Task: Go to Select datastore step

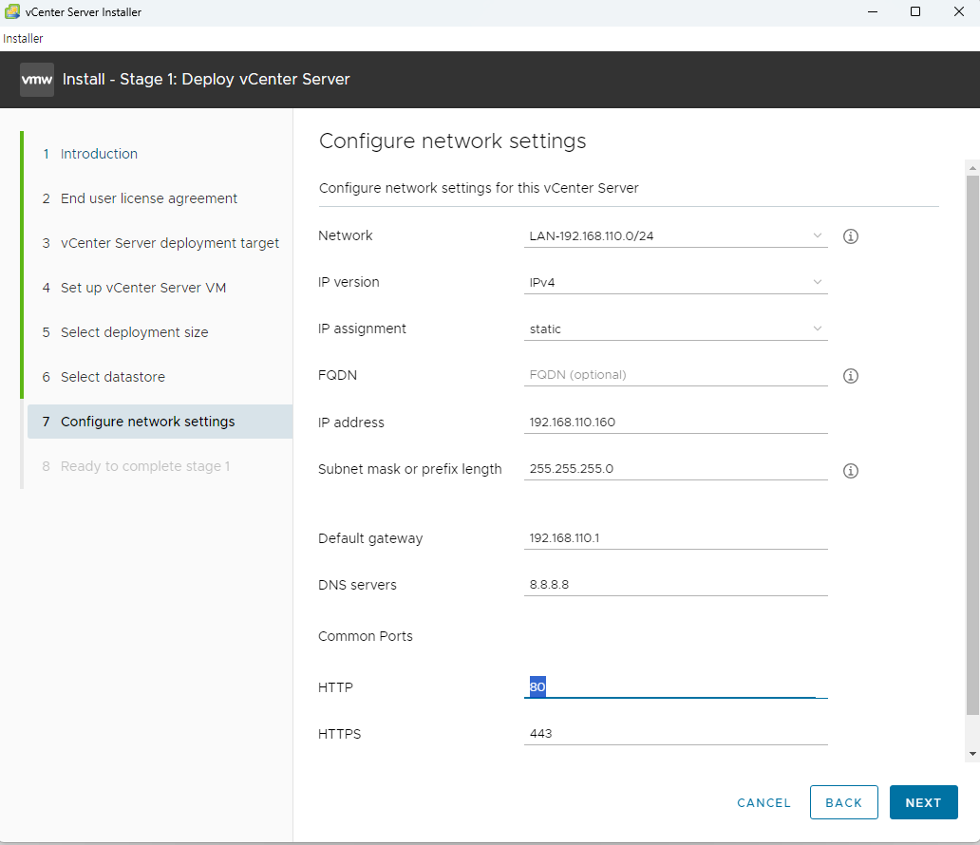Action: point(112,377)
